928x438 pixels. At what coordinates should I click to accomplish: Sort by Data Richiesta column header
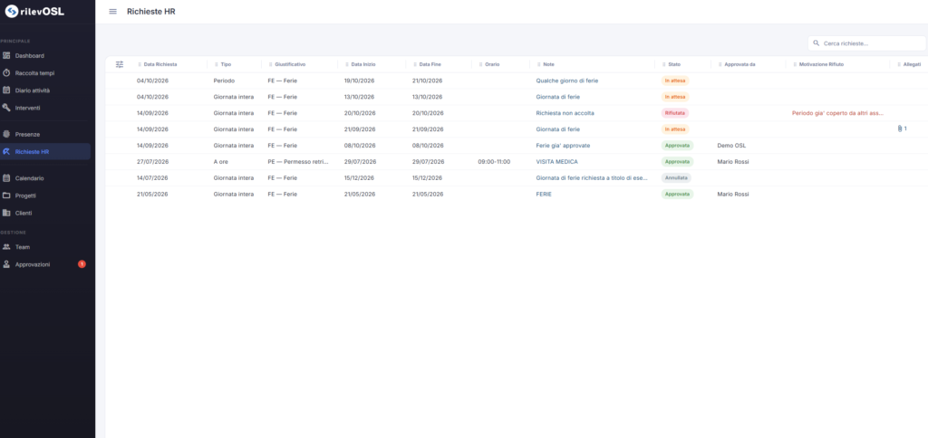[x=160, y=64]
